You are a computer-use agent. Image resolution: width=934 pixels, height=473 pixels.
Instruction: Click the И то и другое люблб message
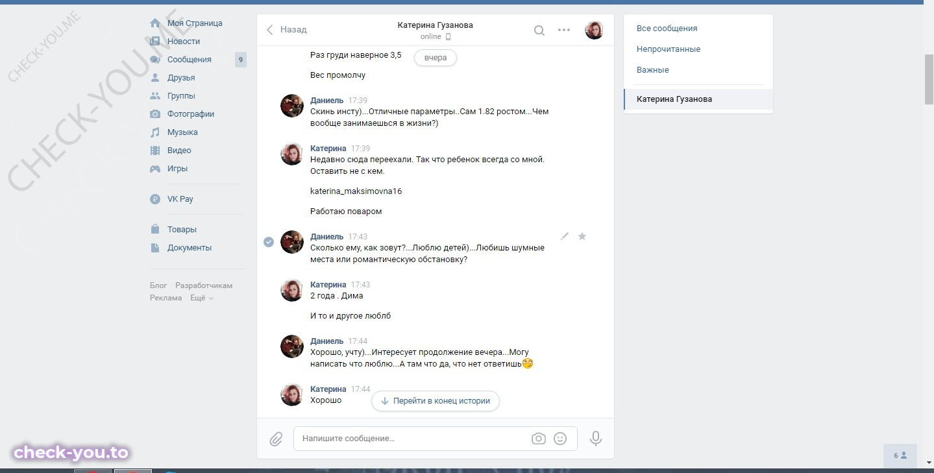(x=350, y=316)
